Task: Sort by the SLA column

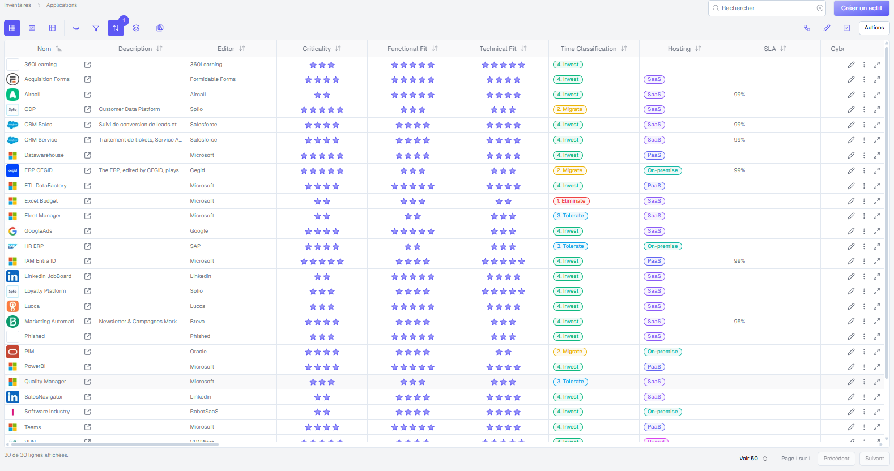Action: point(783,49)
